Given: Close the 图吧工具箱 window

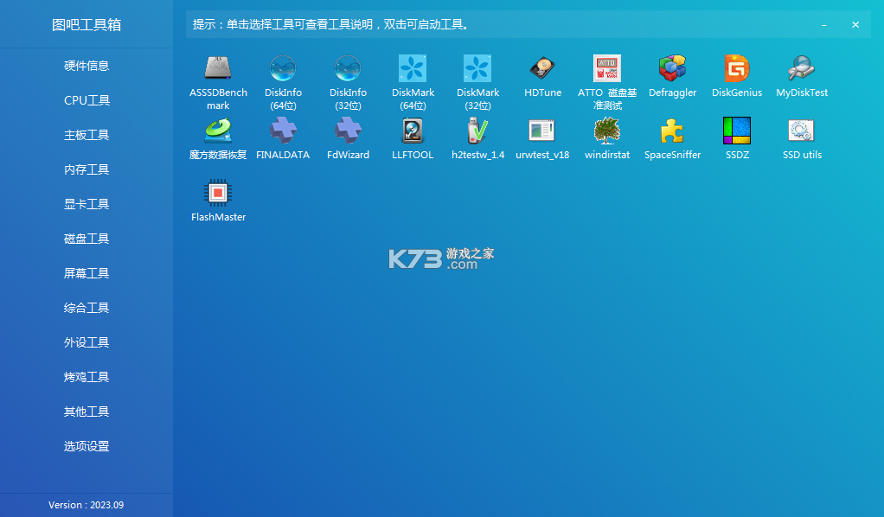Looking at the screenshot, I should (855, 25).
